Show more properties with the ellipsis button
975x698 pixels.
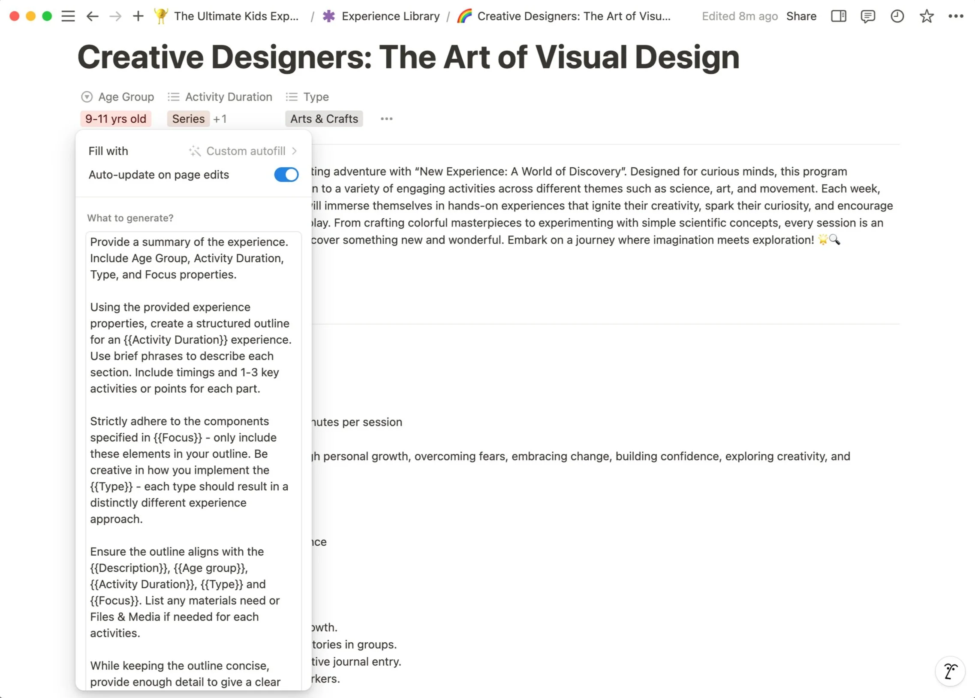[x=387, y=119]
